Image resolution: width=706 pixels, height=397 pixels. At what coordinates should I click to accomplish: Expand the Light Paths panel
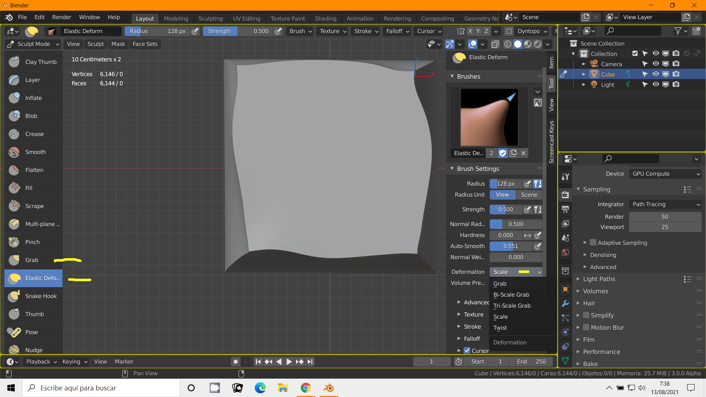(x=599, y=279)
